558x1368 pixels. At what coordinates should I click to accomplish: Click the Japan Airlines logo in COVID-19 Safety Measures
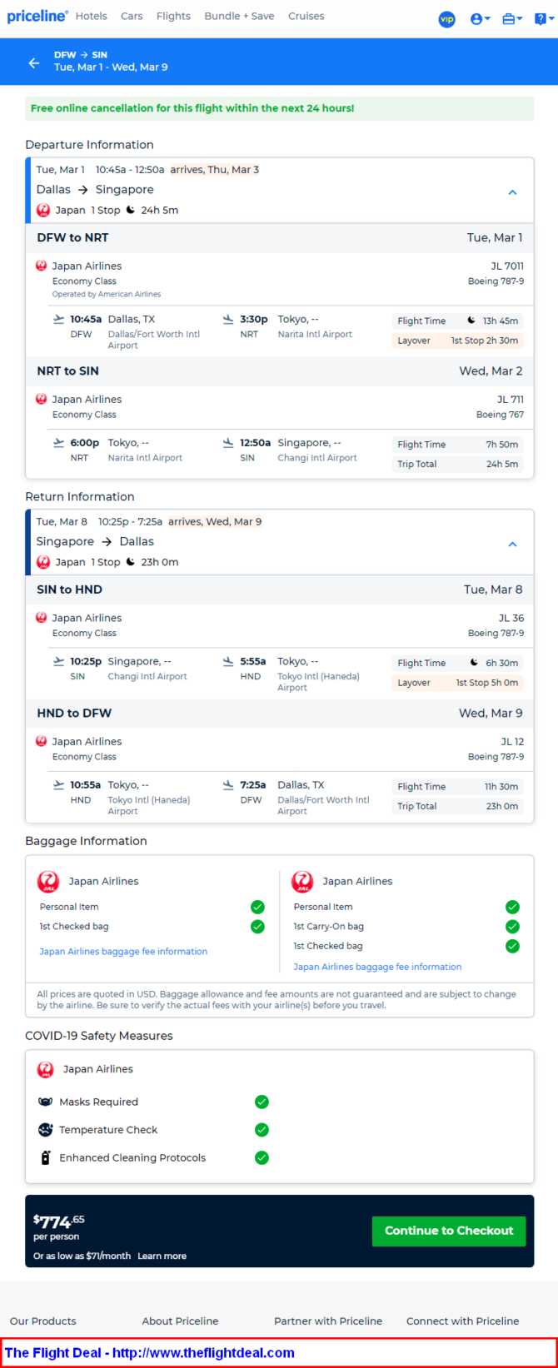coord(46,1069)
